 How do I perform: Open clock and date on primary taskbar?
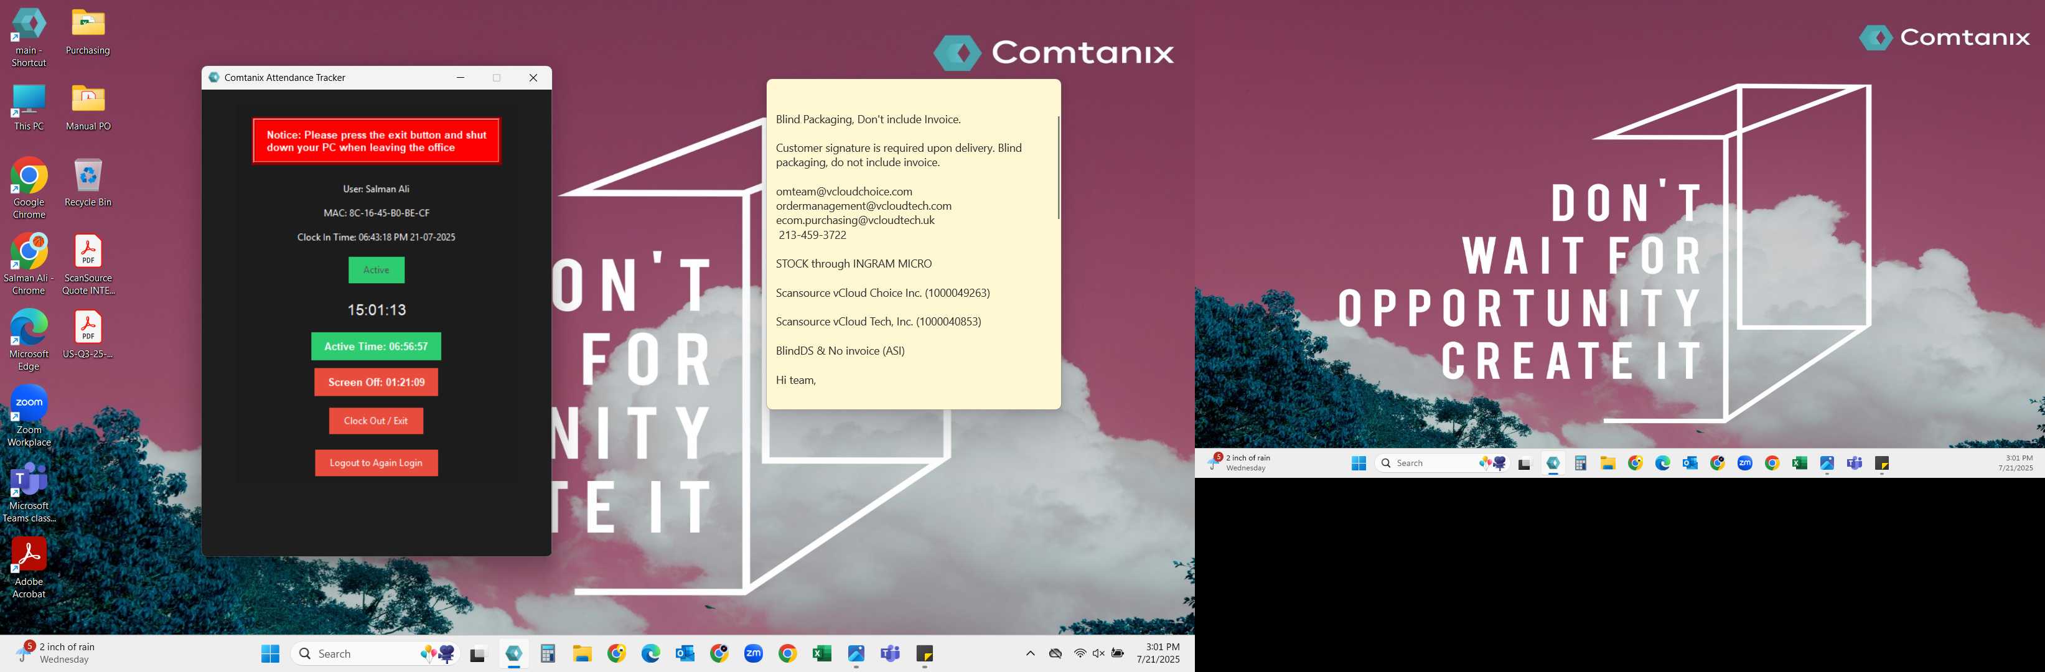tap(1158, 653)
